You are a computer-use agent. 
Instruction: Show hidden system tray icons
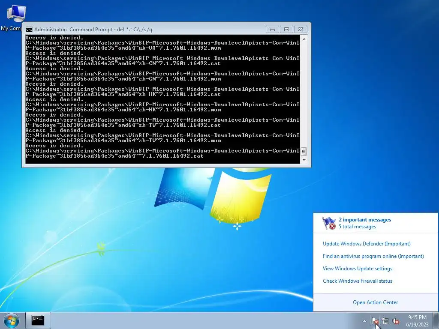364,321
